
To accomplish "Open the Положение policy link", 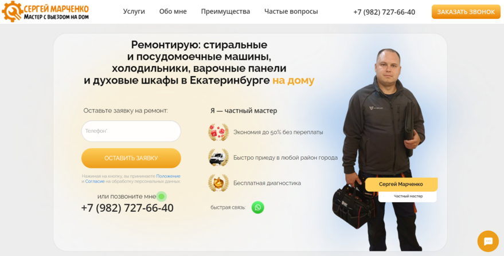I will click(x=168, y=176).
